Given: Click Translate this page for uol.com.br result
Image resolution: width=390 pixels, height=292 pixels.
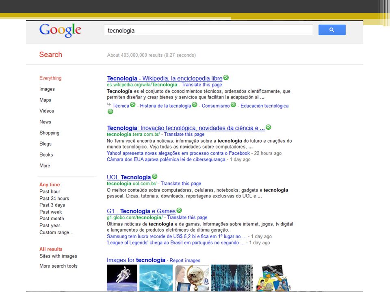Looking at the screenshot, I should (181, 183).
